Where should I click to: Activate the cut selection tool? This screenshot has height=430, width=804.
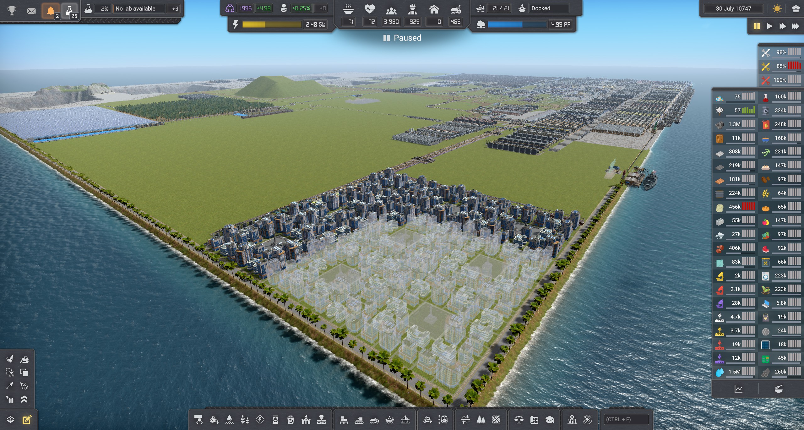tap(10, 373)
